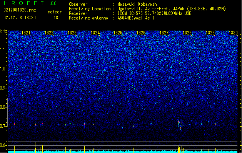Click the meteor count value 18
Viewport: 242px width, 153px height.
pyautogui.click(x=56, y=18)
